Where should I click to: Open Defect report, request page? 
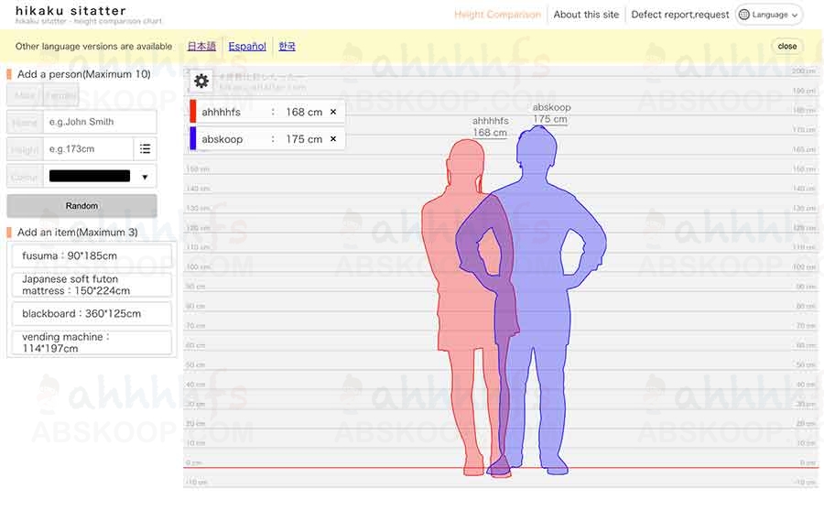coord(680,15)
